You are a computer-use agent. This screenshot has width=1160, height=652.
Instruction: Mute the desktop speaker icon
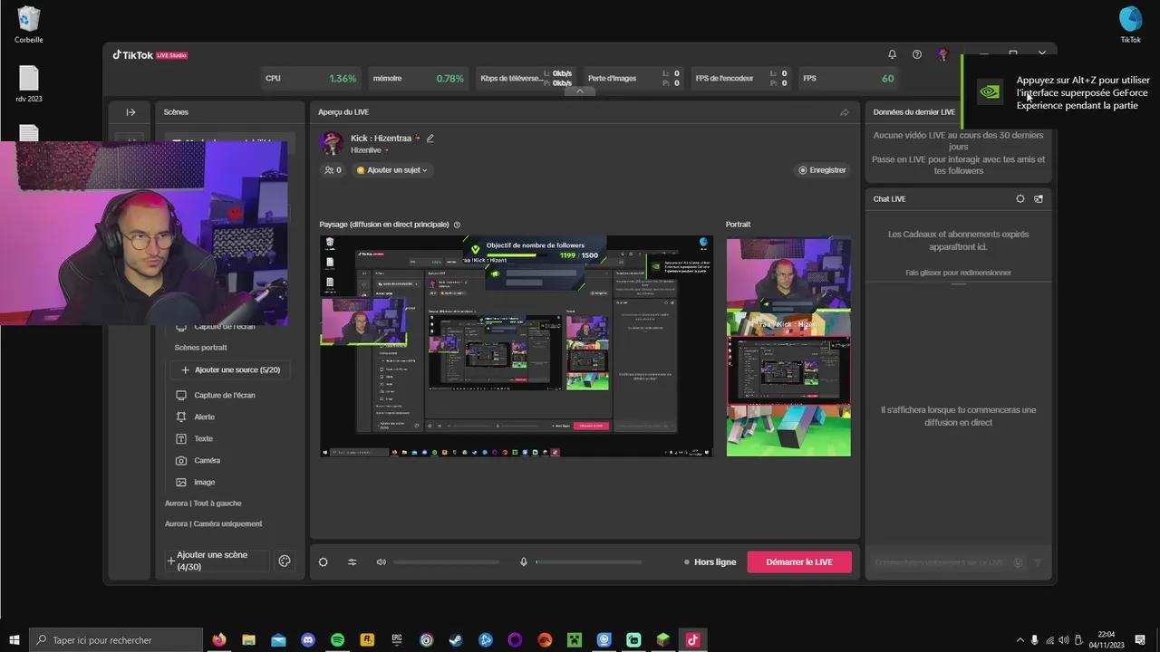click(381, 562)
